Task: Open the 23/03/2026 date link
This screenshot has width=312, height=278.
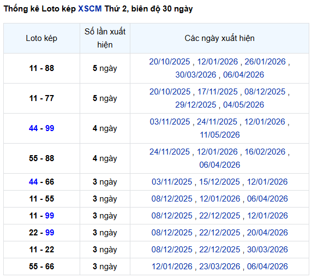Action: pos(220,267)
